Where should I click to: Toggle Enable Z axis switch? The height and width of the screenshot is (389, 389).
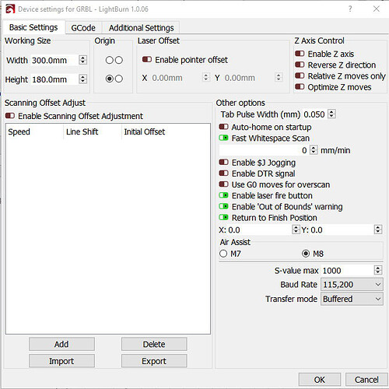300,54
